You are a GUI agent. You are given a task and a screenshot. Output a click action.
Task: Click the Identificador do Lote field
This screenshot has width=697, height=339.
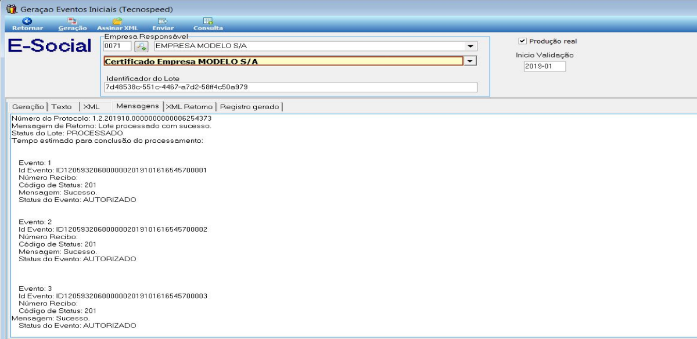tap(290, 87)
